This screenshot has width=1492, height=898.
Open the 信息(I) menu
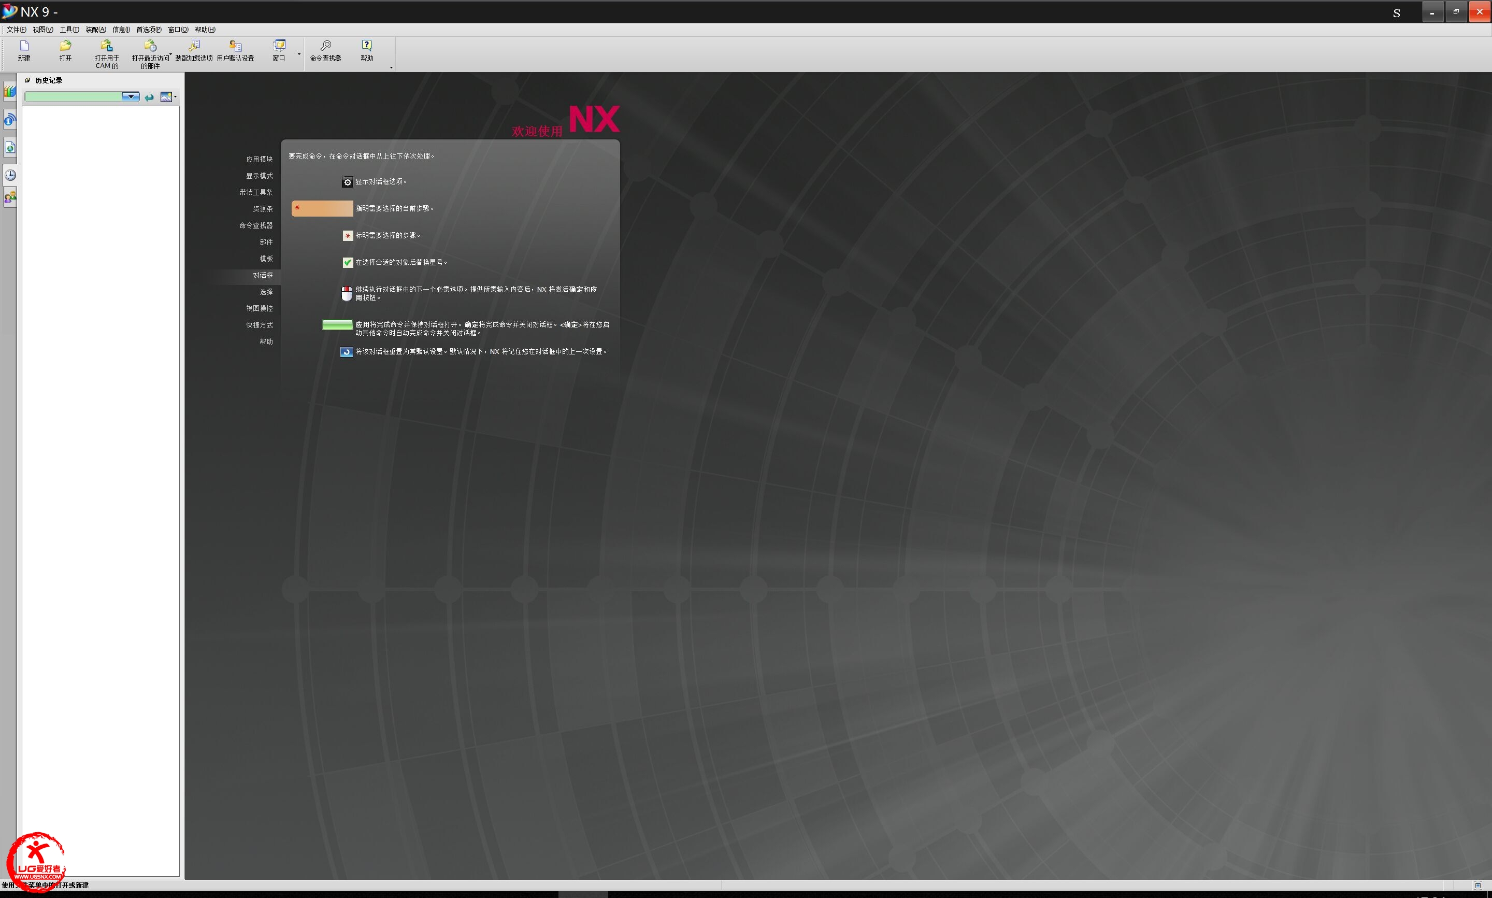point(121,30)
